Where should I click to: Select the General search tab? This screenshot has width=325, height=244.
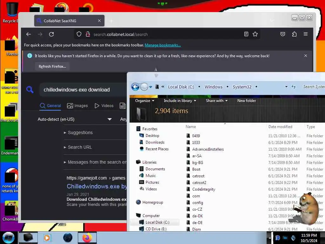click(50, 105)
